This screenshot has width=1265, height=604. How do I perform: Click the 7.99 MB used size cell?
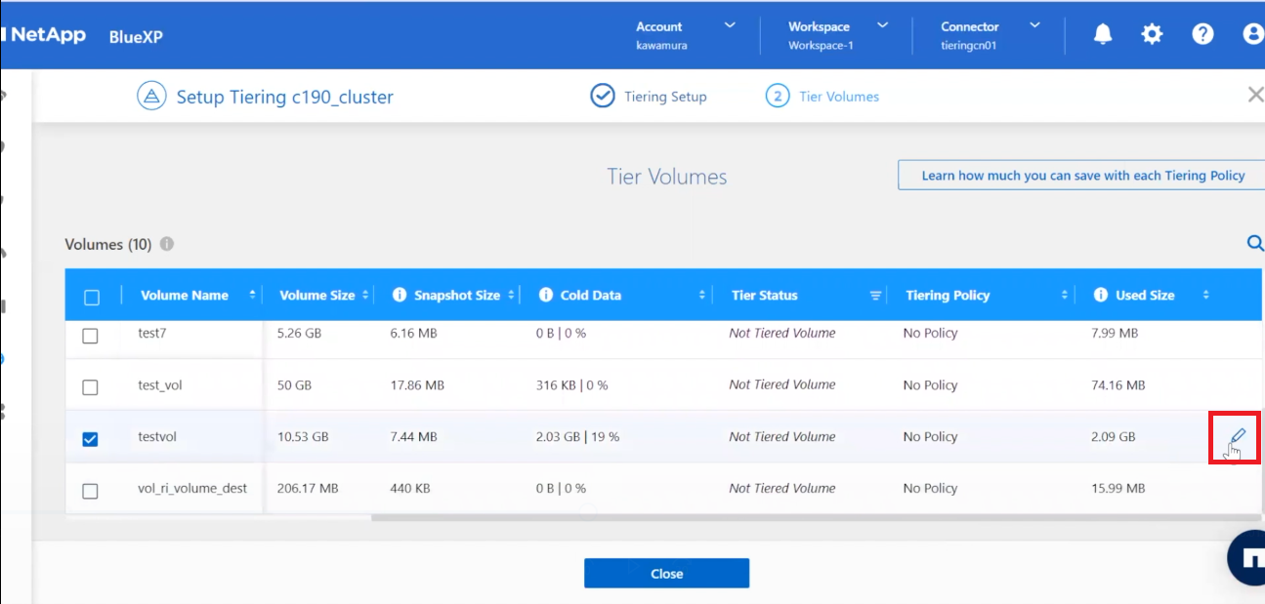click(x=1115, y=333)
